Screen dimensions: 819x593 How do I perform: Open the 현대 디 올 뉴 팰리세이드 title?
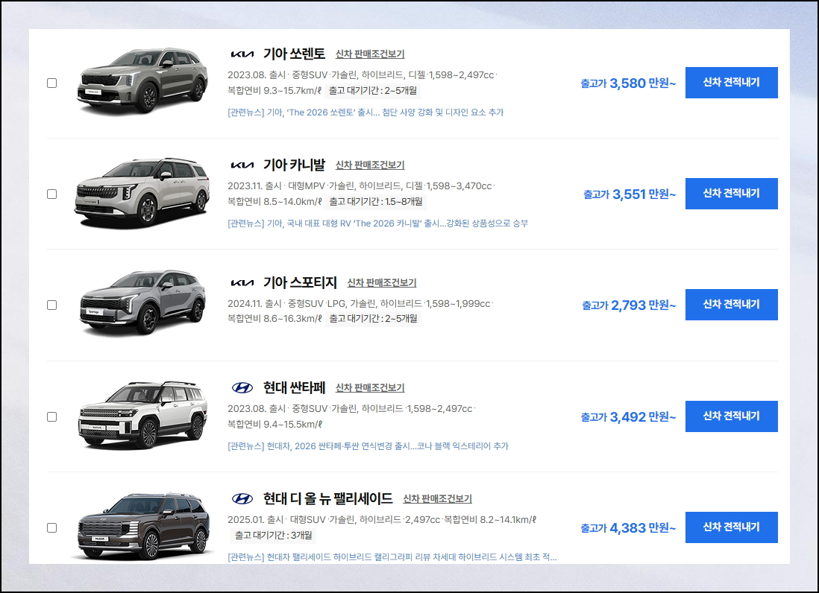click(327, 498)
